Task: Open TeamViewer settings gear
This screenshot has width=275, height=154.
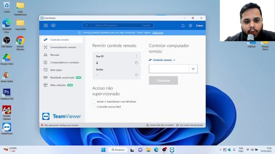Action: (190, 26)
